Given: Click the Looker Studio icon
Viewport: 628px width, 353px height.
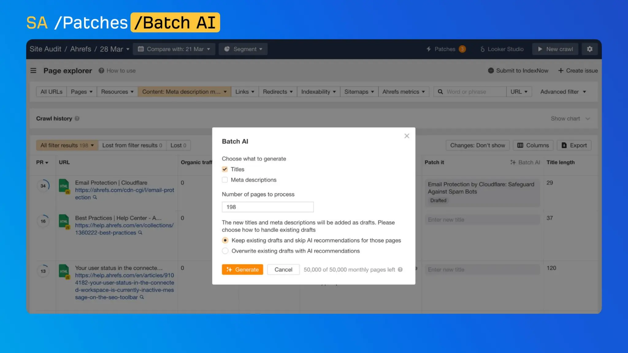Looking at the screenshot, I should [x=482, y=49].
